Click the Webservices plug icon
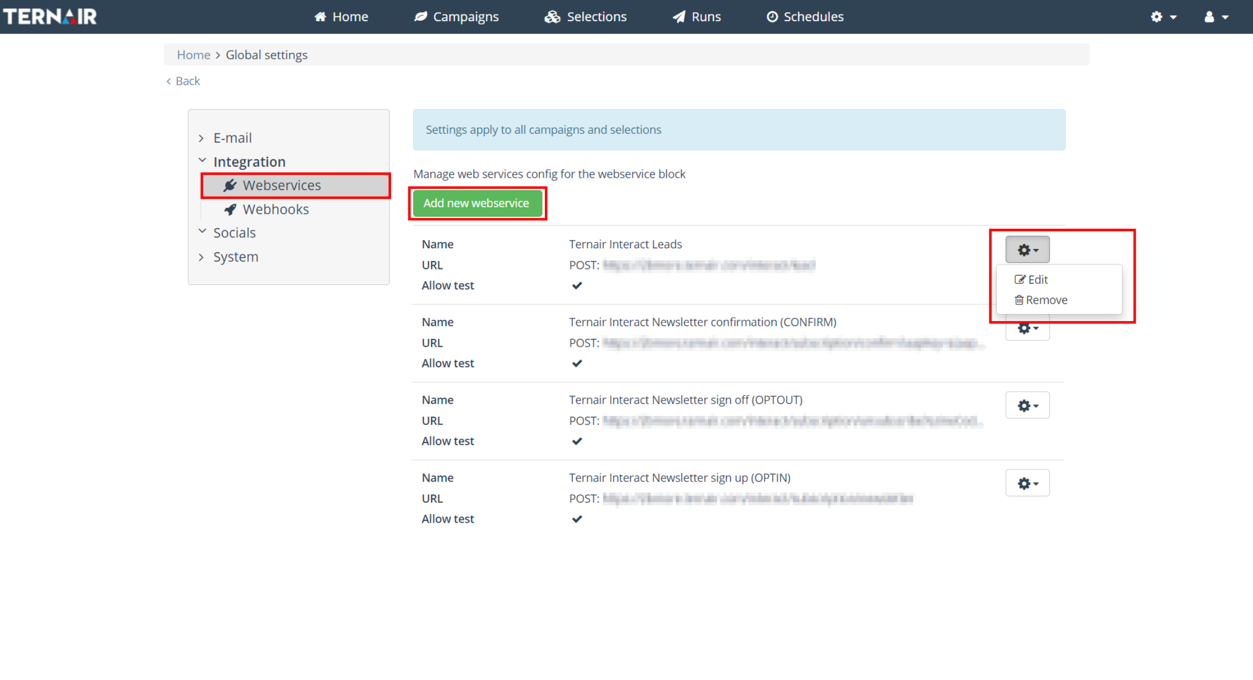 click(230, 186)
